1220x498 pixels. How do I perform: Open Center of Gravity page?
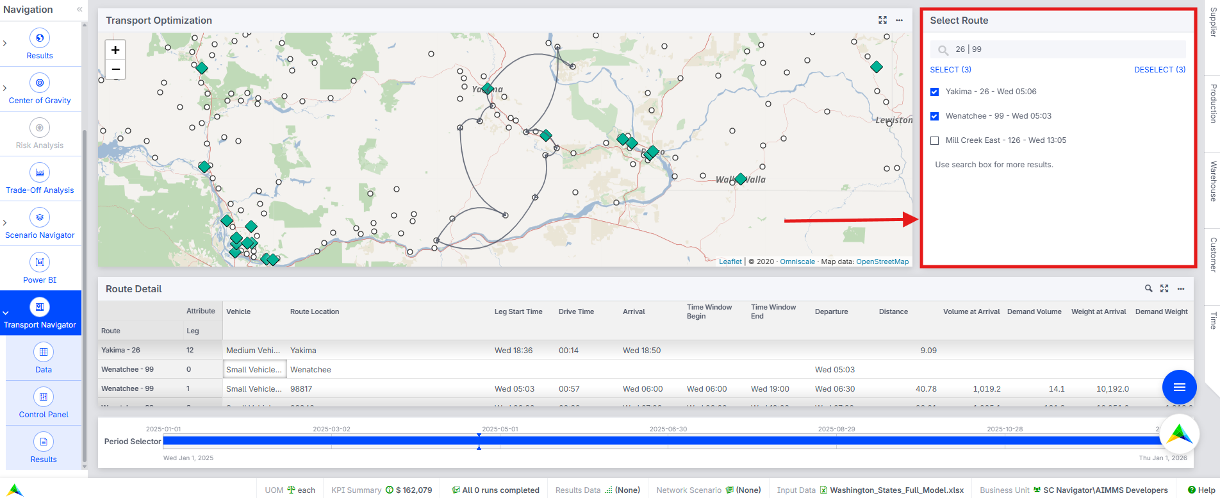coord(40,89)
